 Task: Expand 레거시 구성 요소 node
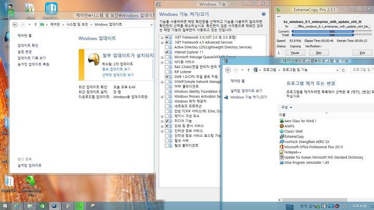coord(162,116)
